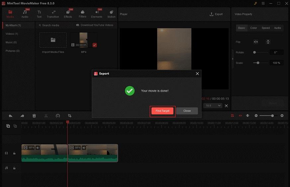Open the Transition tab
Image resolution: width=290 pixels, height=187 pixels.
click(x=53, y=14)
